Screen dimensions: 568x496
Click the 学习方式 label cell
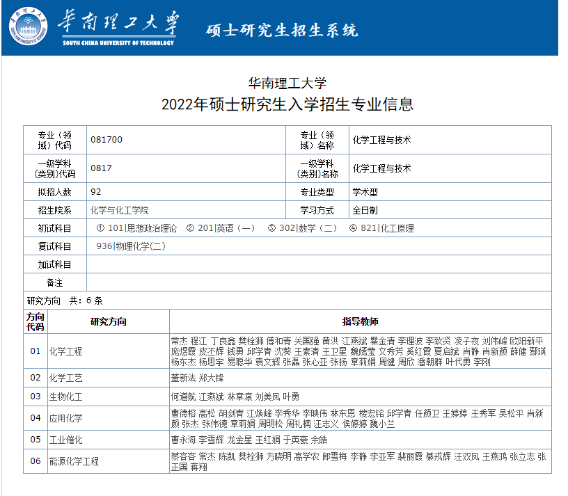[x=317, y=210]
